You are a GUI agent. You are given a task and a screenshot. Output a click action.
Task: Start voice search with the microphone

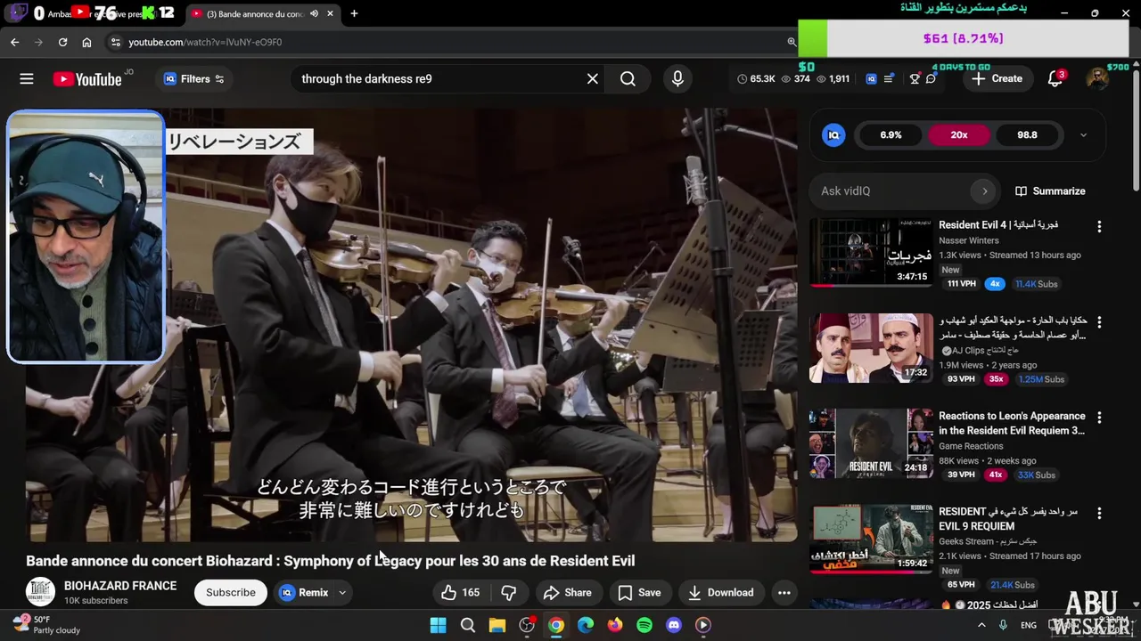click(x=677, y=79)
